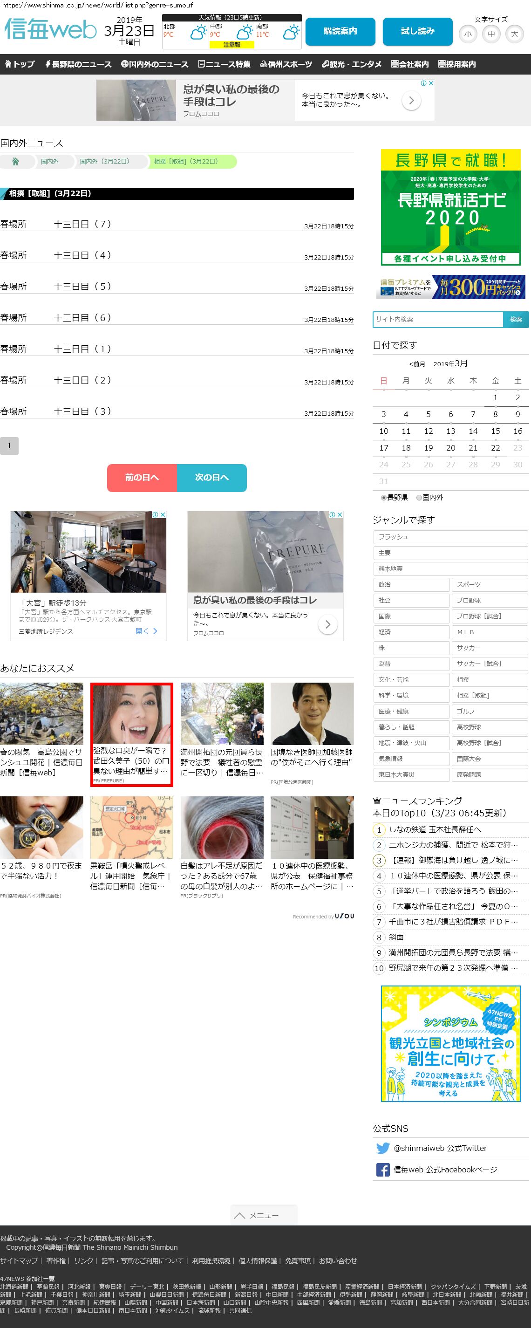This screenshot has height=1328, width=531.
Task: Click the arrow circle in the top FREPURE ad
Action: click(x=411, y=101)
